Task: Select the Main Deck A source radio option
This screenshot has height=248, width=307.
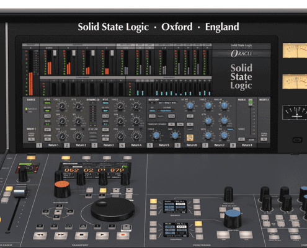Action: pyautogui.click(x=27, y=108)
